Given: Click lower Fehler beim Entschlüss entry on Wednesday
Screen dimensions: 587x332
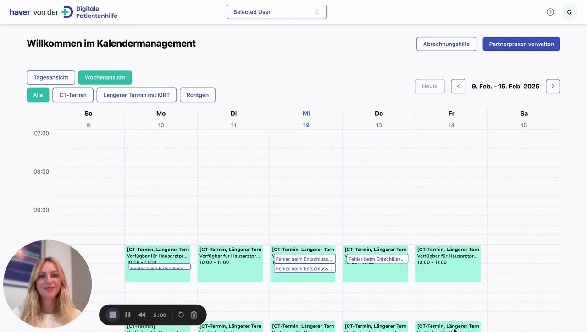Looking at the screenshot, I should pos(305,268).
